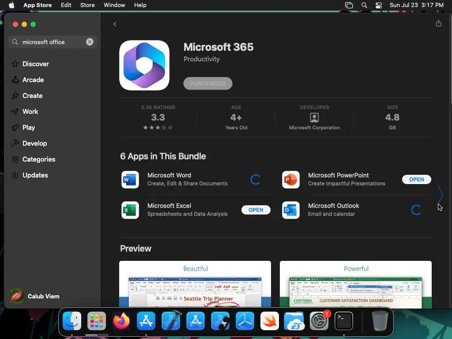Screen dimensions: 452x339
Task: Open the Beautiful preview screenshot
Action: 195,284
